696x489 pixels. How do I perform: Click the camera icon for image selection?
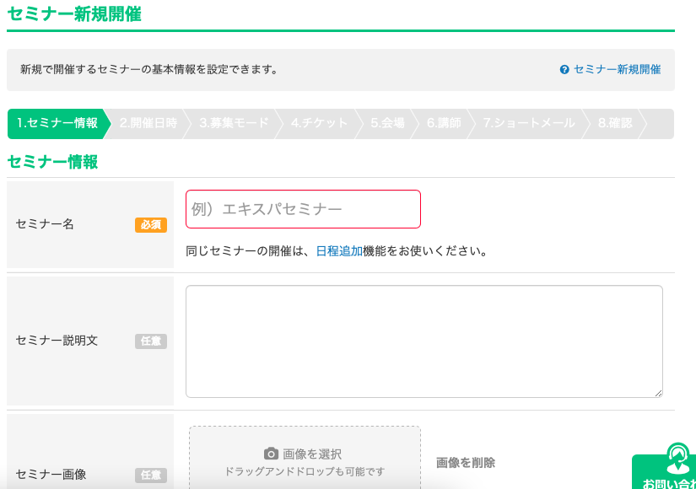[x=271, y=454]
